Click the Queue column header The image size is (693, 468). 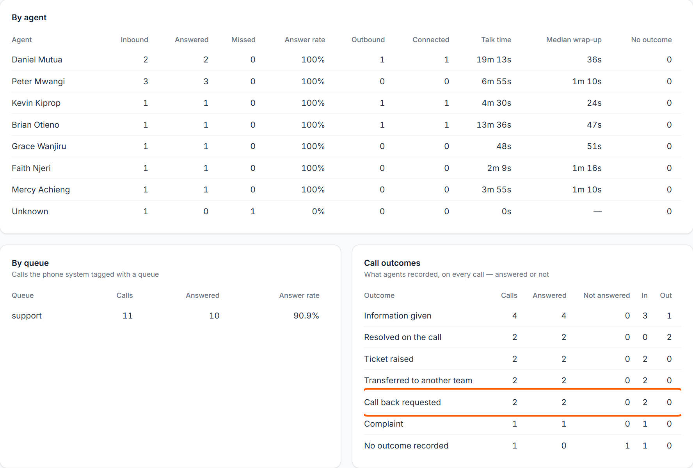[23, 295]
